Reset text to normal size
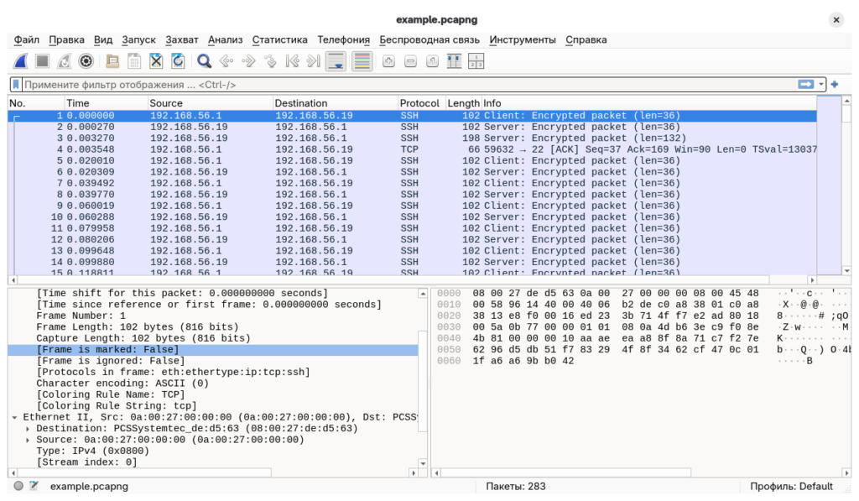Image resolution: width=859 pixels, height=501 pixels. coord(432,61)
